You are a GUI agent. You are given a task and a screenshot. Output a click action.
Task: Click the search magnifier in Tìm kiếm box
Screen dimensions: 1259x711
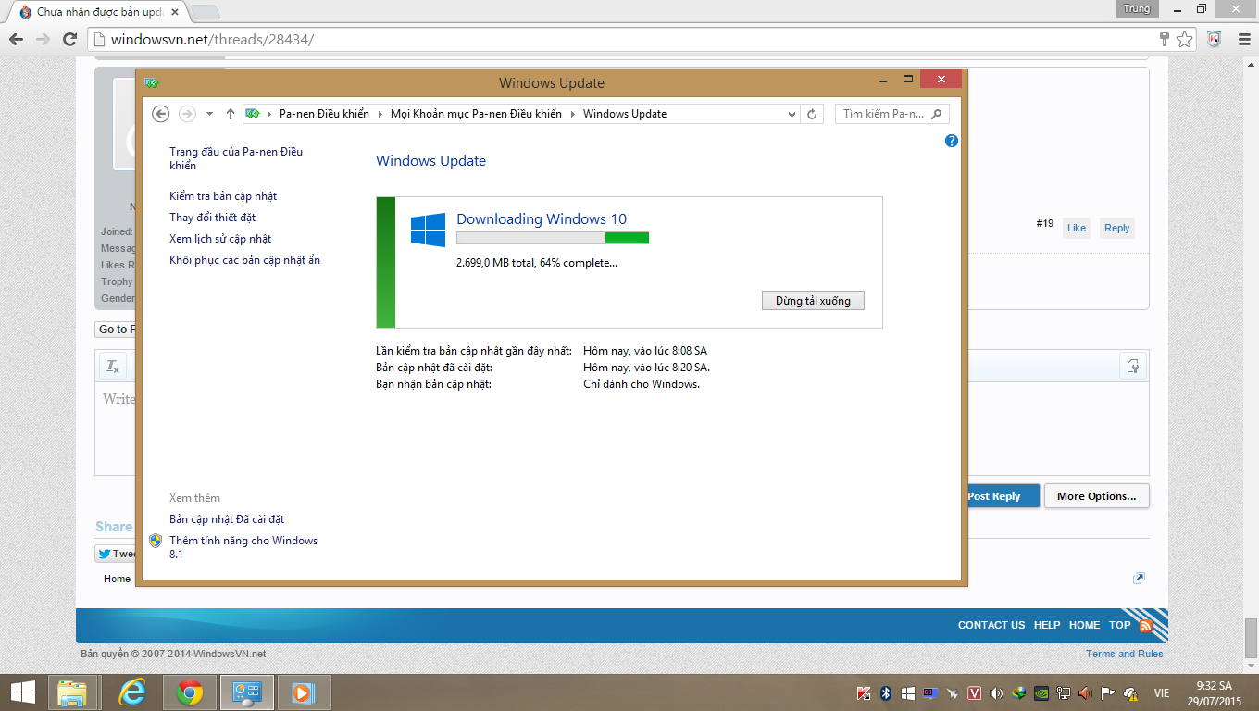pyautogui.click(x=936, y=114)
